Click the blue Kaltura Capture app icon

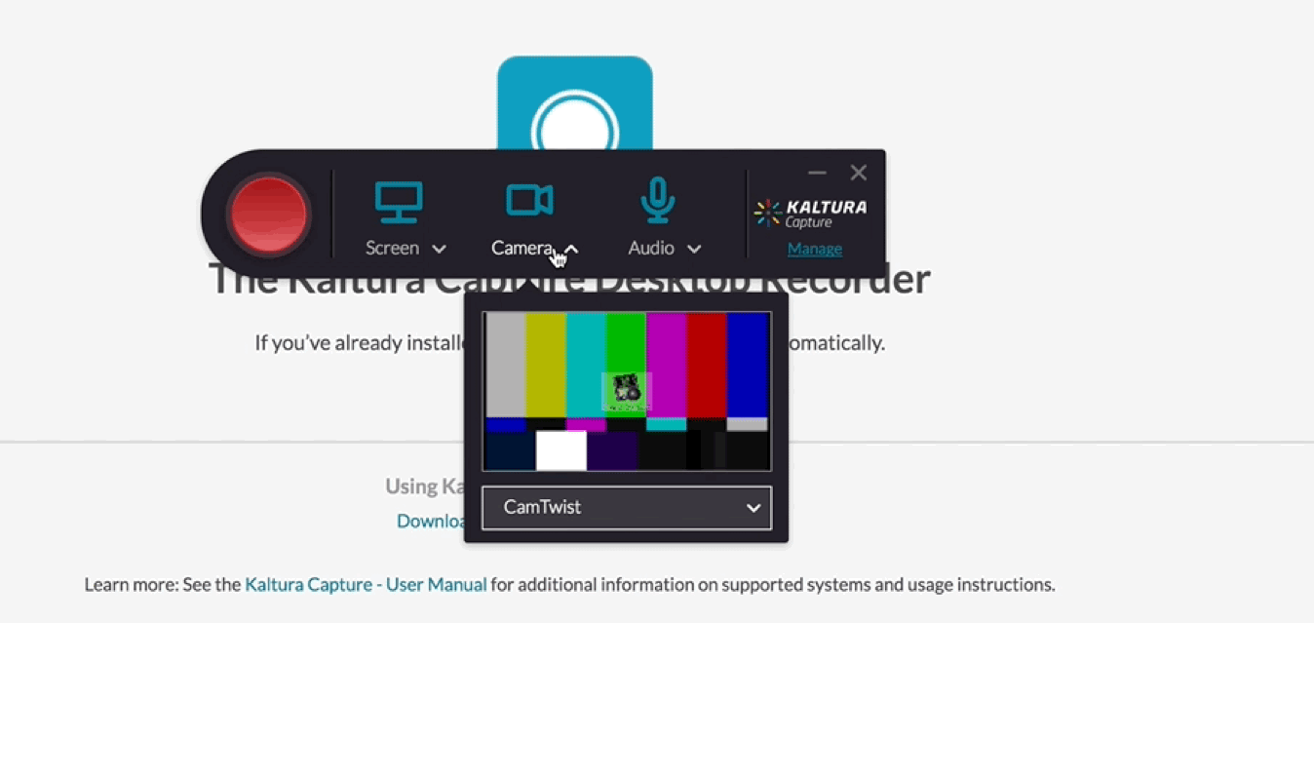pyautogui.click(x=575, y=103)
